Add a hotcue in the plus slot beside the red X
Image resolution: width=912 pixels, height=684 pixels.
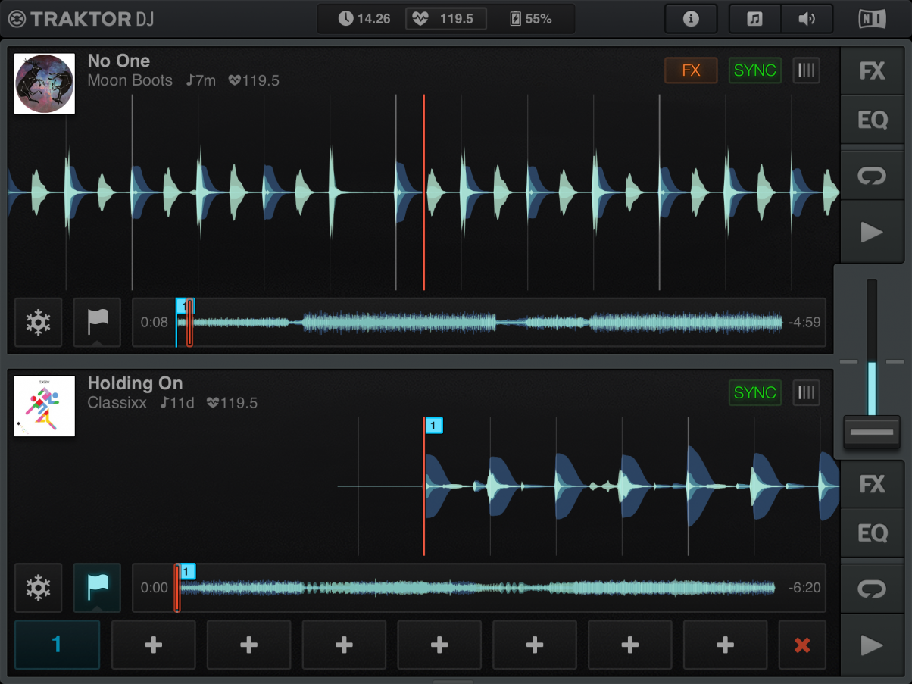tap(725, 645)
